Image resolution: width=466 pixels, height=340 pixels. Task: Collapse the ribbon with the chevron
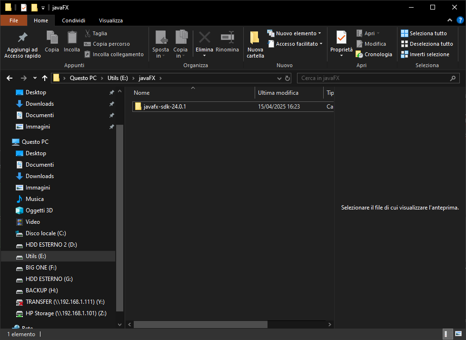pos(450,20)
